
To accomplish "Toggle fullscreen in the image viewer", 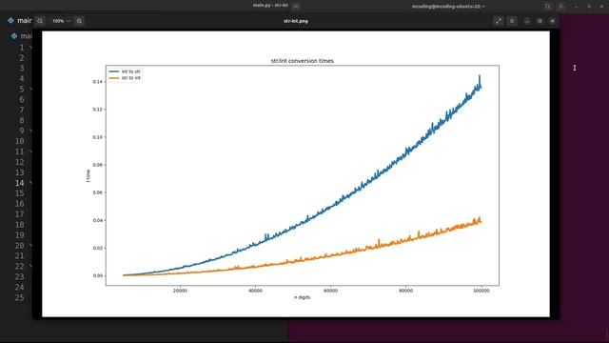I will (x=499, y=21).
